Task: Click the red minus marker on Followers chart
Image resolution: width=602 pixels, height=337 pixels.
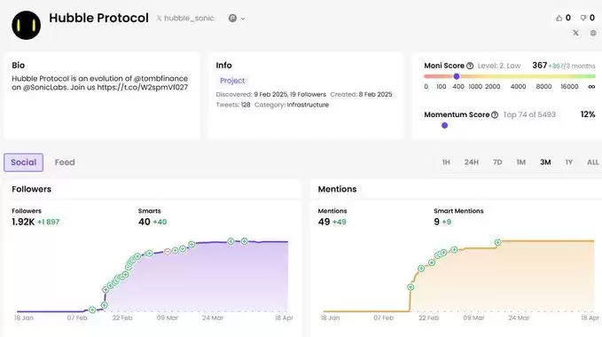Action: (x=167, y=252)
